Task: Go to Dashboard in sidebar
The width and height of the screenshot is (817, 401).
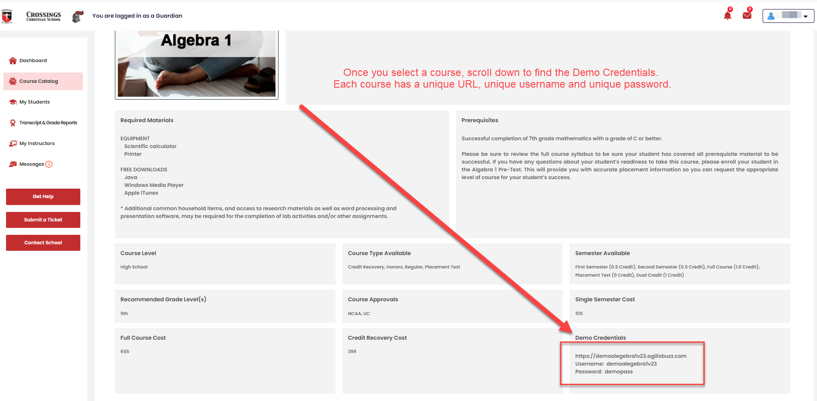Action: (33, 60)
